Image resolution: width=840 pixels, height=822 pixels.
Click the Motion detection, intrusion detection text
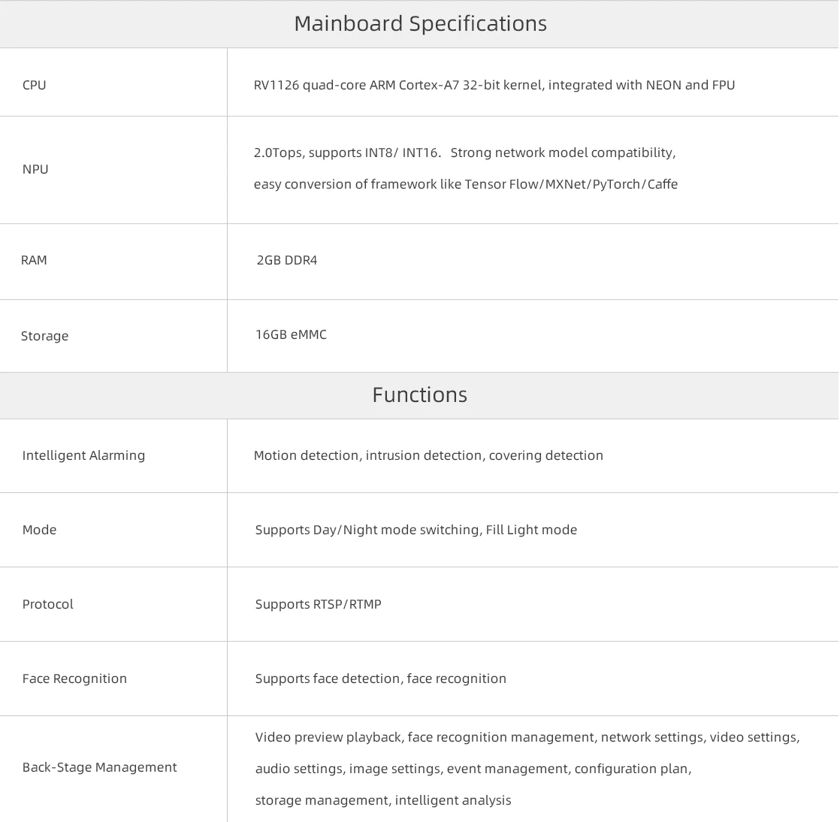(428, 455)
